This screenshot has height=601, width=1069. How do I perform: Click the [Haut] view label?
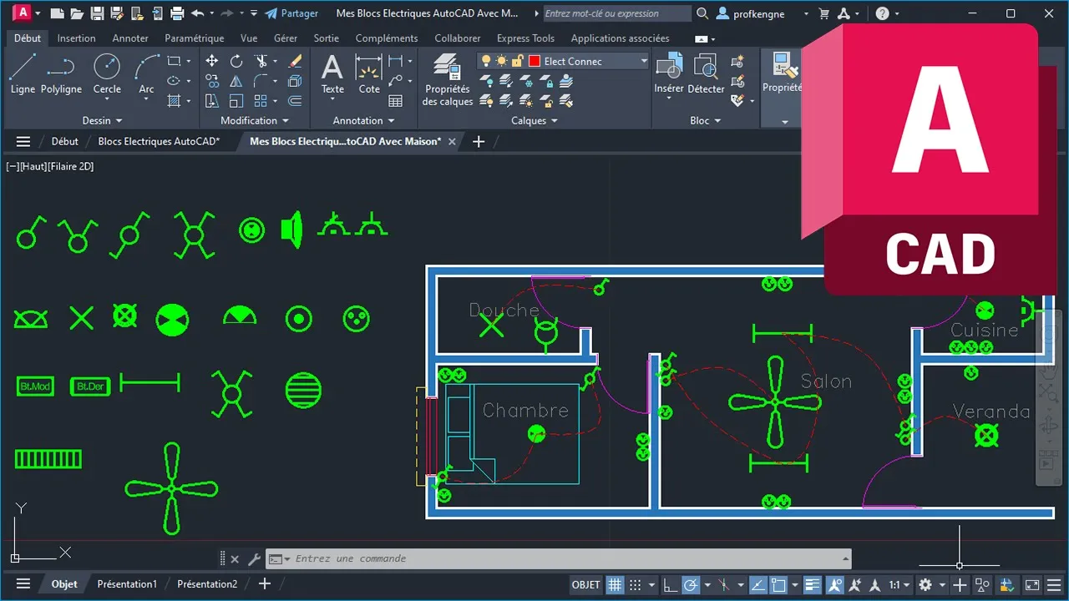coord(34,167)
